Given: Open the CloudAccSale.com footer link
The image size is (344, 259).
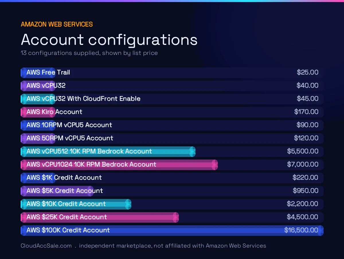Looking at the screenshot, I should (x=46, y=246).
